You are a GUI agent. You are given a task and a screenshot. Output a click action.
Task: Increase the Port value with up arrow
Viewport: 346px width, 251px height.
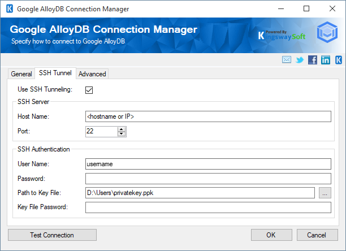point(122,129)
